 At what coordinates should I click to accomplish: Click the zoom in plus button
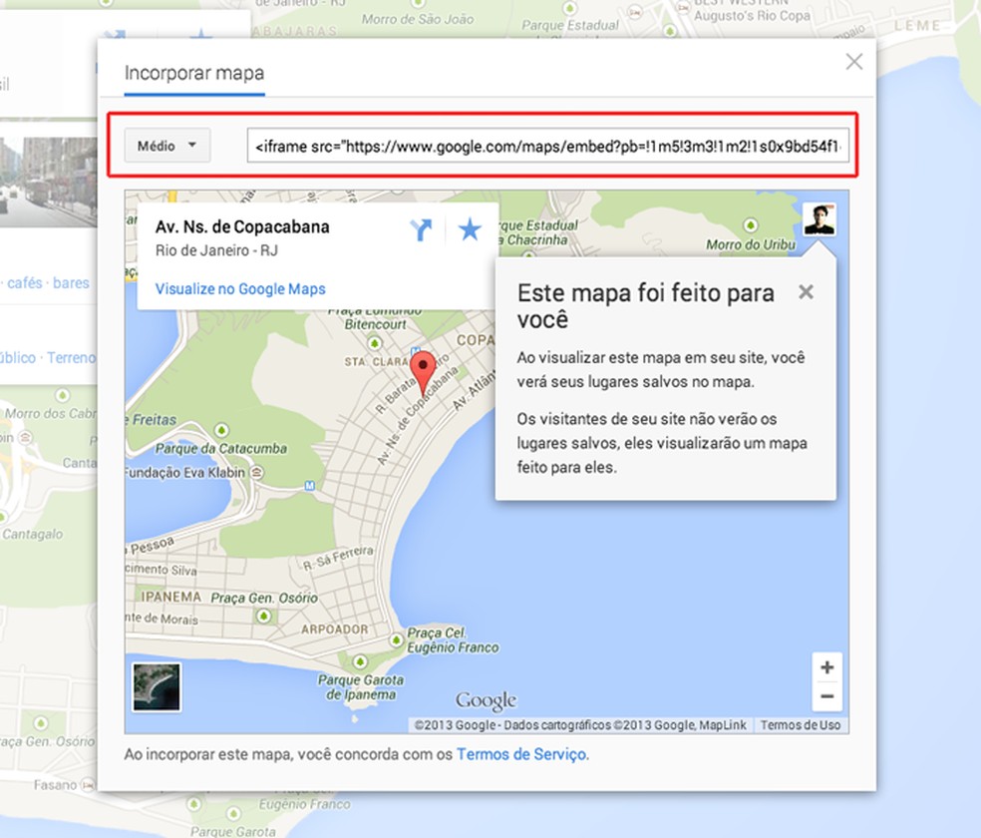[826, 666]
